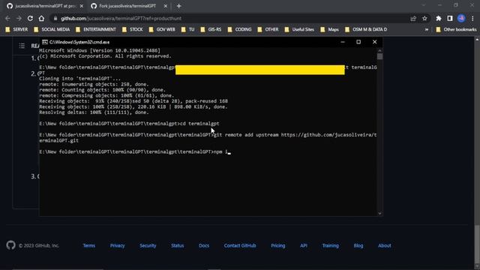Open the Status footer link
Viewport: 480px width, 270px height.
click(178, 245)
